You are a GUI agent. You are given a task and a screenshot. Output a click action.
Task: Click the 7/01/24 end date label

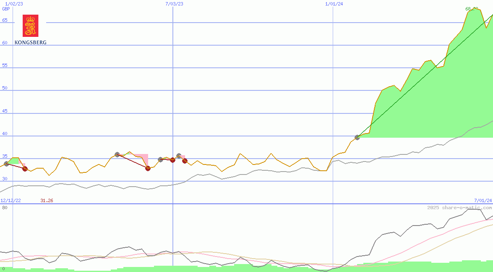tap(483, 200)
